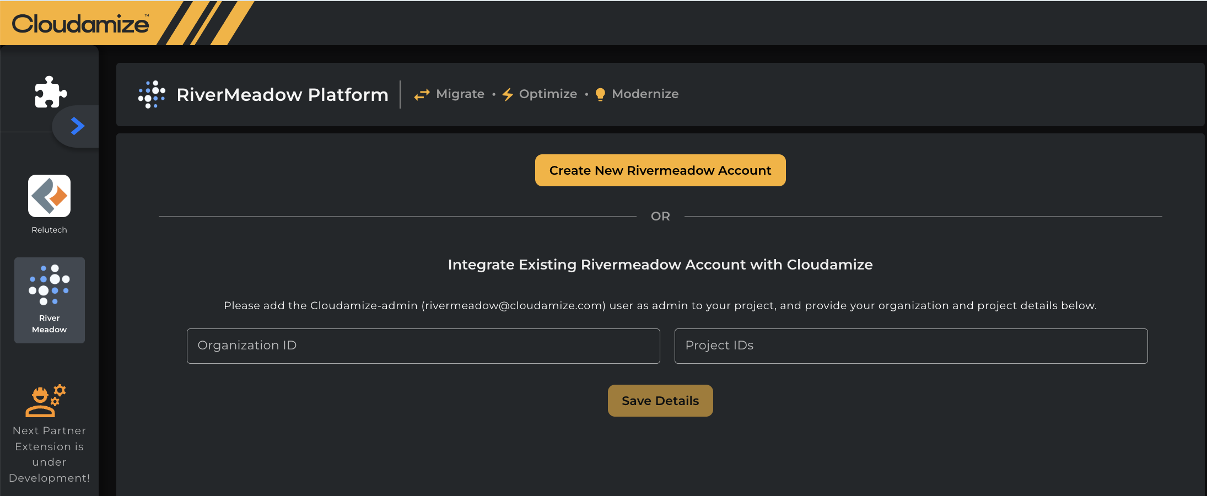The image size is (1207, 496).
Task: Click the Migrate label text
Action: click(x=460, y=94)
